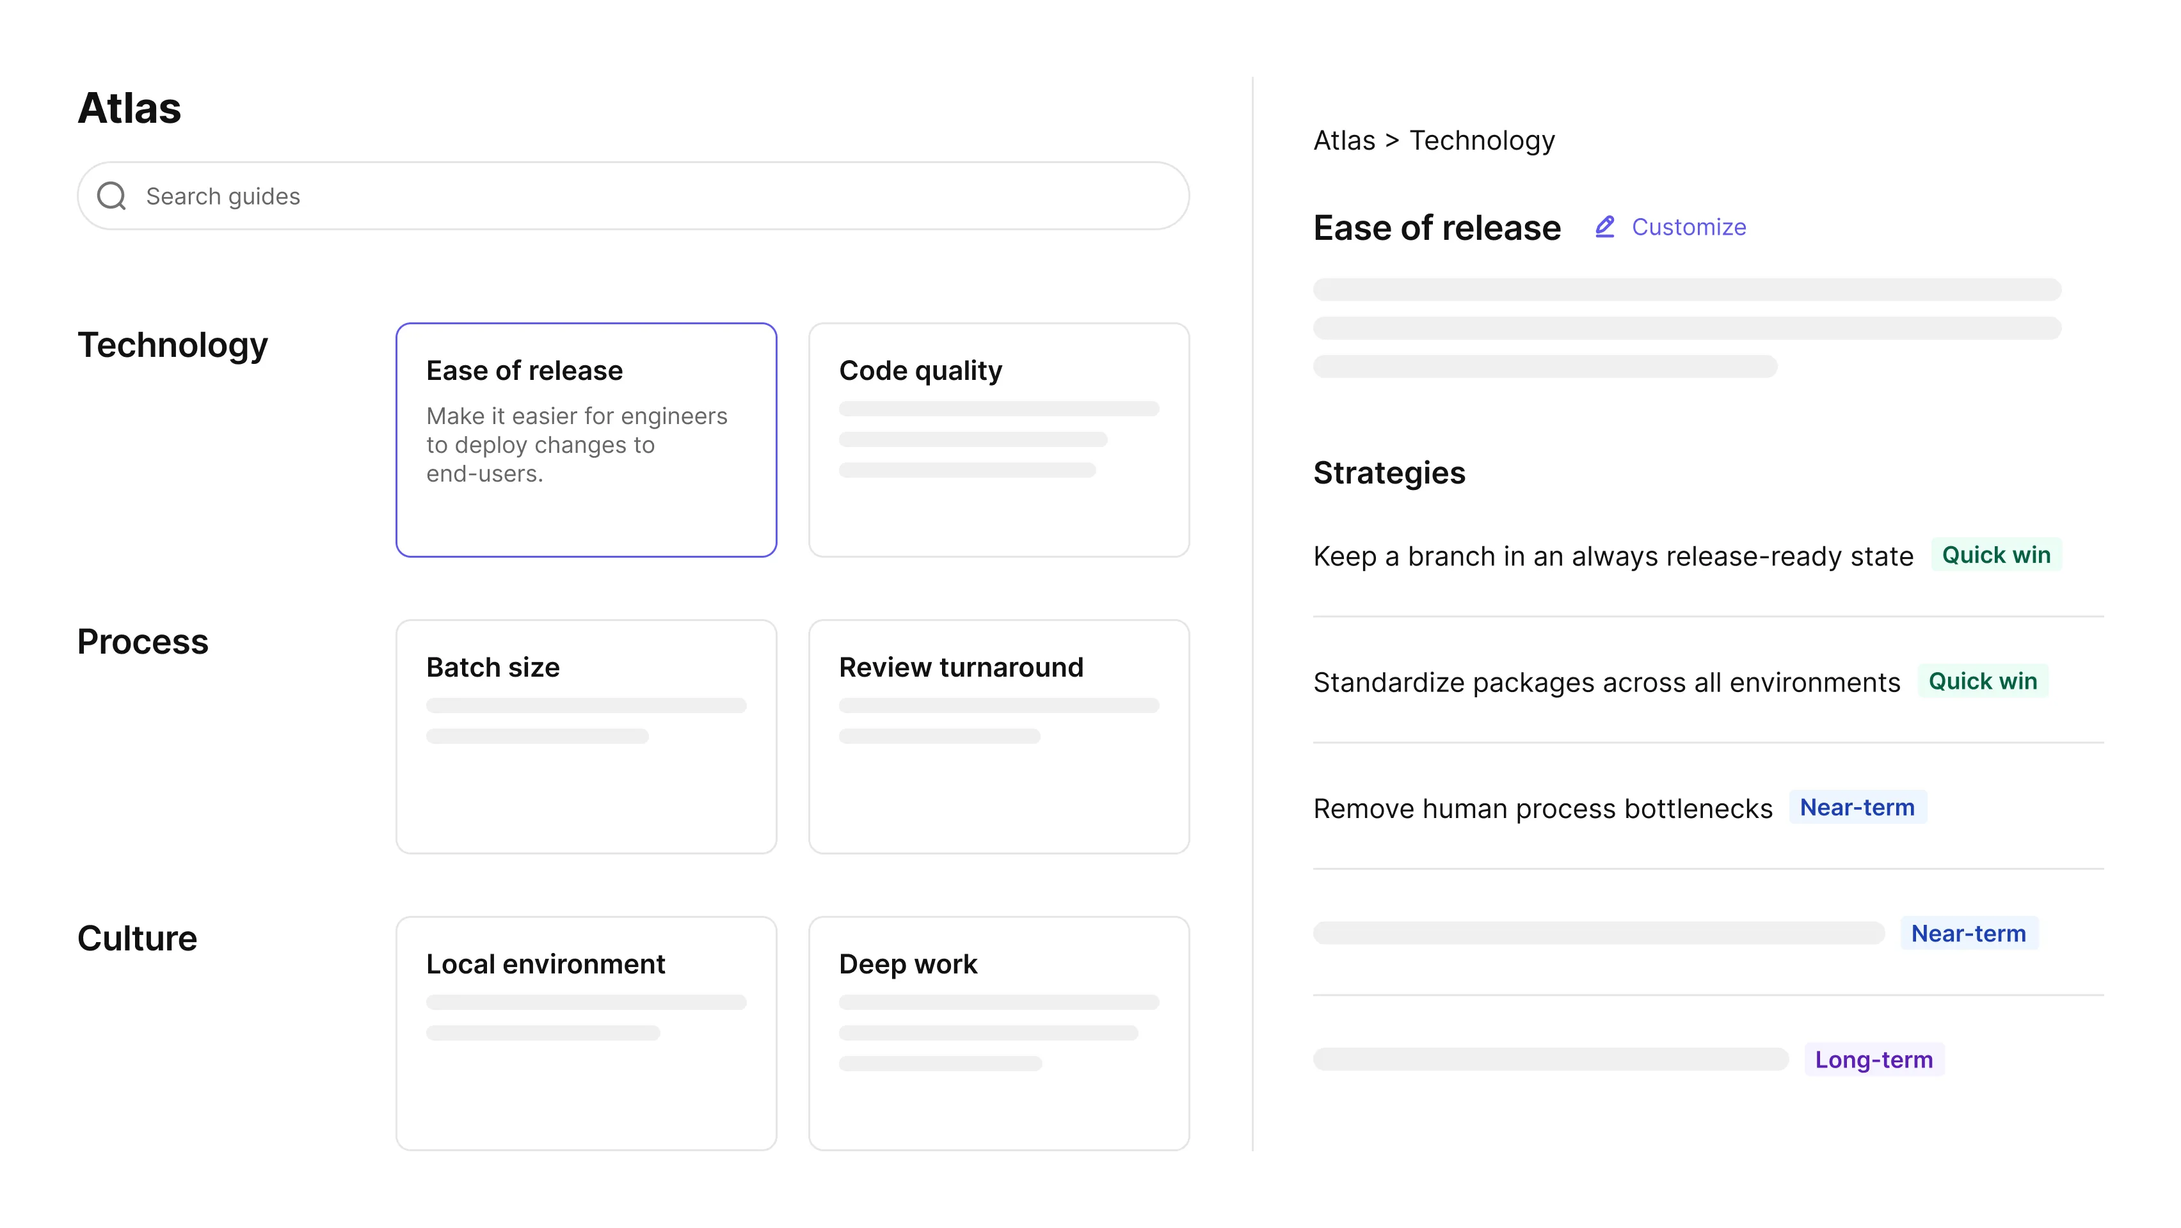Click the Customize pencil icon
The height and width of the screenshot is (1228, 2181).
(1604, 226)
